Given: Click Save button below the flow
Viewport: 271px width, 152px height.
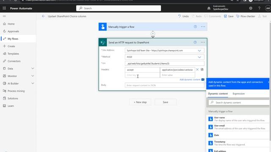Looking at the screenshot, I should point(166,102).
